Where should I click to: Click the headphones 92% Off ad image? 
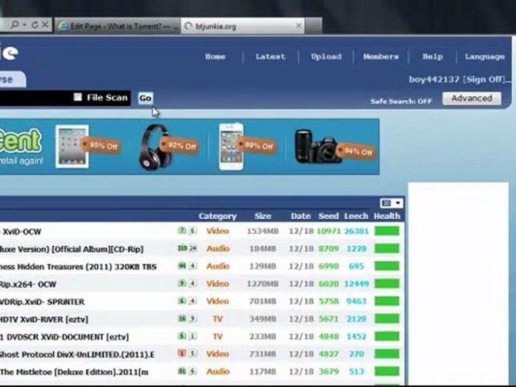[169, 147]
